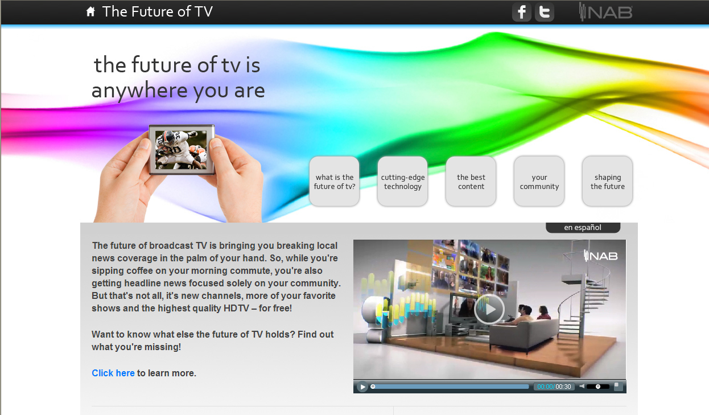Click the handheld TV image in hands
709x415 pixels.
pyautogui.click(x=182, y=150)
